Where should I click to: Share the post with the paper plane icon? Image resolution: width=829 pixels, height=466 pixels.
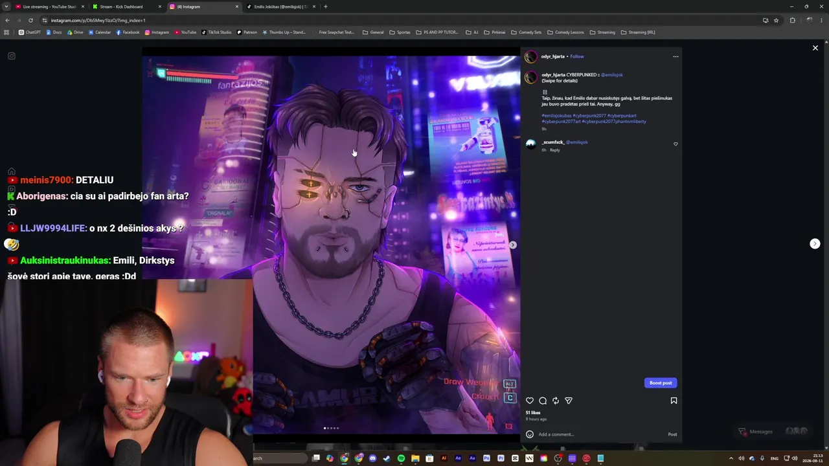pyautogui.click(x=569, y=401)
